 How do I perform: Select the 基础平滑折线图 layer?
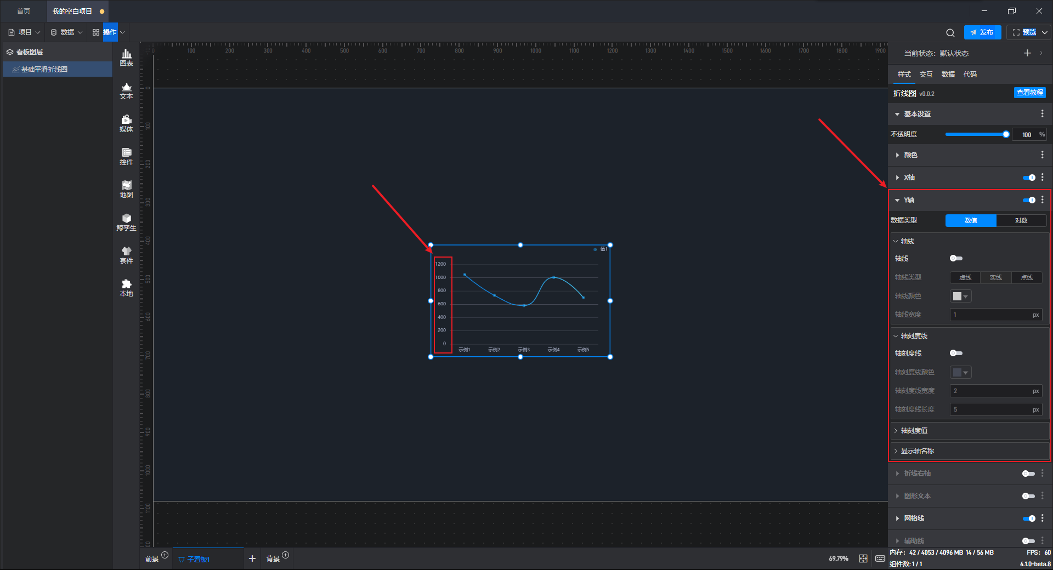(x=58, y=69)
